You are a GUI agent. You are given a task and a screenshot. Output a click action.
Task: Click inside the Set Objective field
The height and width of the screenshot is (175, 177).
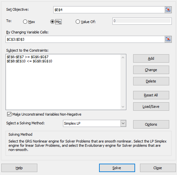109,10
